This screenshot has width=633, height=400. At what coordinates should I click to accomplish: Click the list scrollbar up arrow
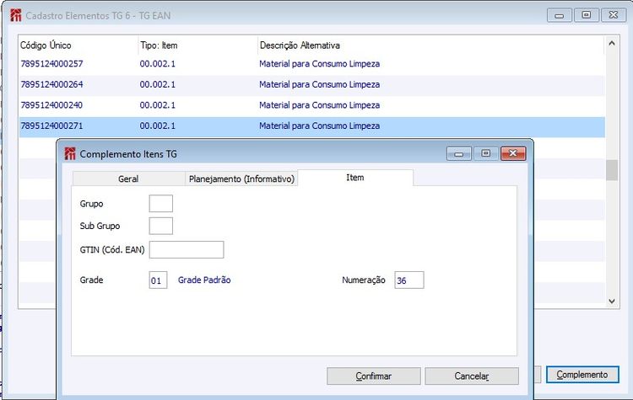pyautogui.click(x=612, y=43)
